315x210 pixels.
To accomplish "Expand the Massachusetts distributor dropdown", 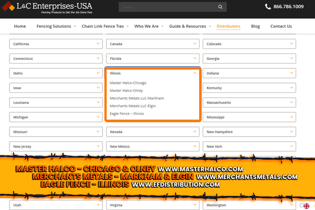I will (x=249, y=102).
